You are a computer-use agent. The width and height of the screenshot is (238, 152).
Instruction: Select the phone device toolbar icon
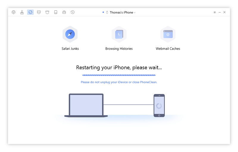click(x=56, y=12)
